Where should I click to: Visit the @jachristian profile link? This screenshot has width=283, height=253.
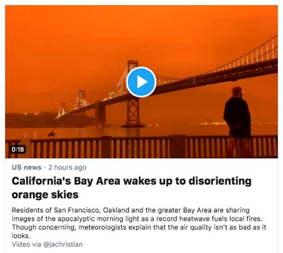click(x=63, y=244)
